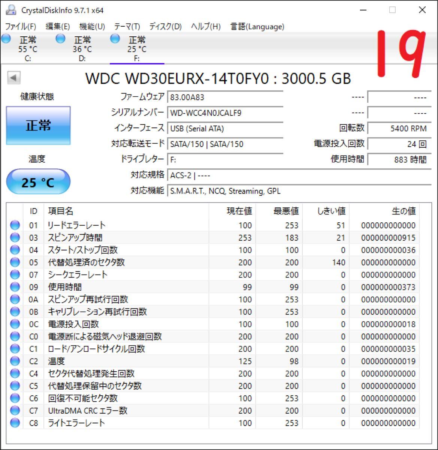The image size is (438, 450).
Task: Click the status dot beside リードエラーレート attribute
Action: click(x=15, y=225)
